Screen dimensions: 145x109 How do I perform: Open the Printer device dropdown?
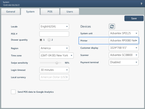click(x=124, y=41)
